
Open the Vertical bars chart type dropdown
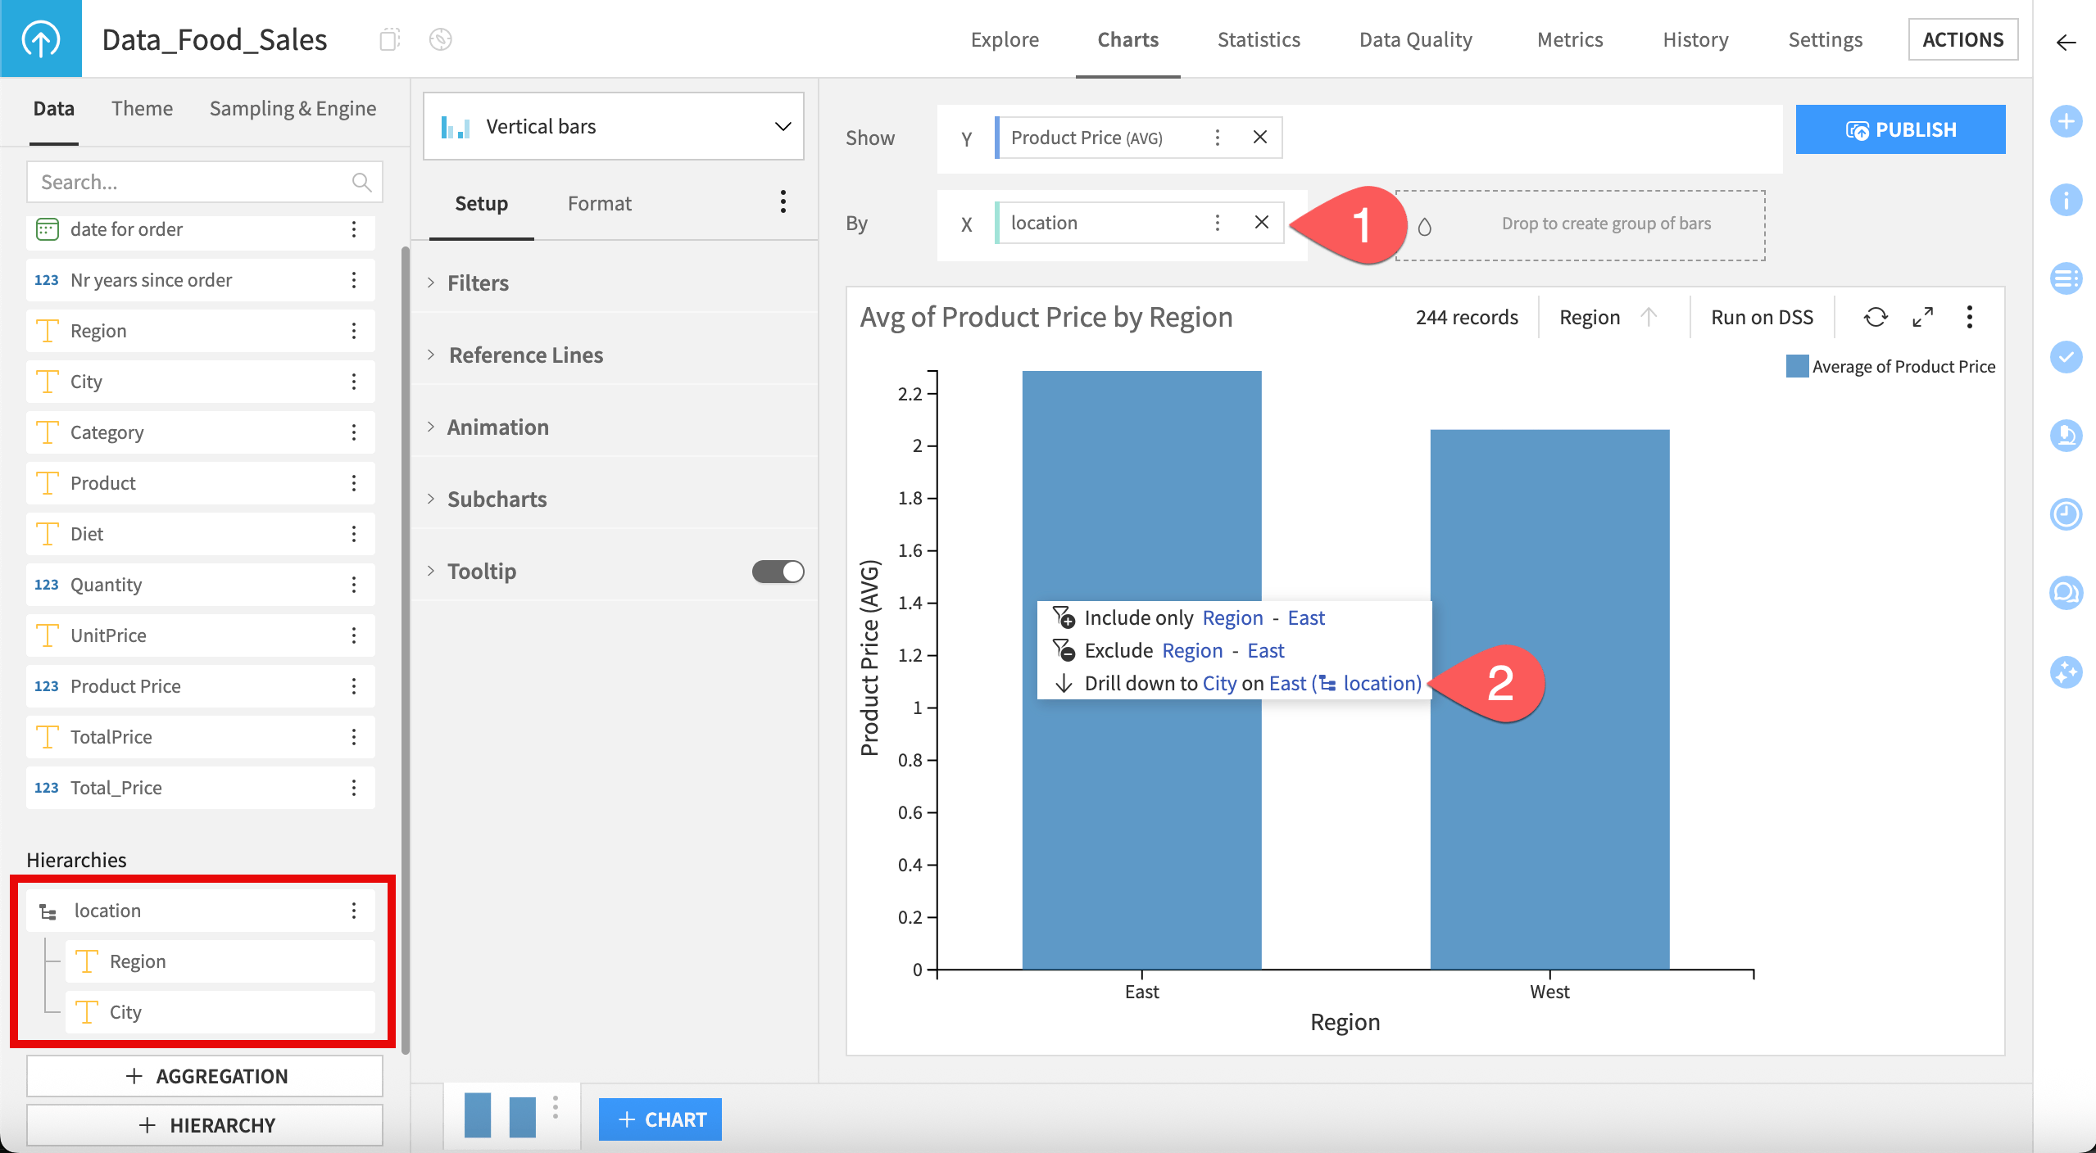(x=613, y=126)
